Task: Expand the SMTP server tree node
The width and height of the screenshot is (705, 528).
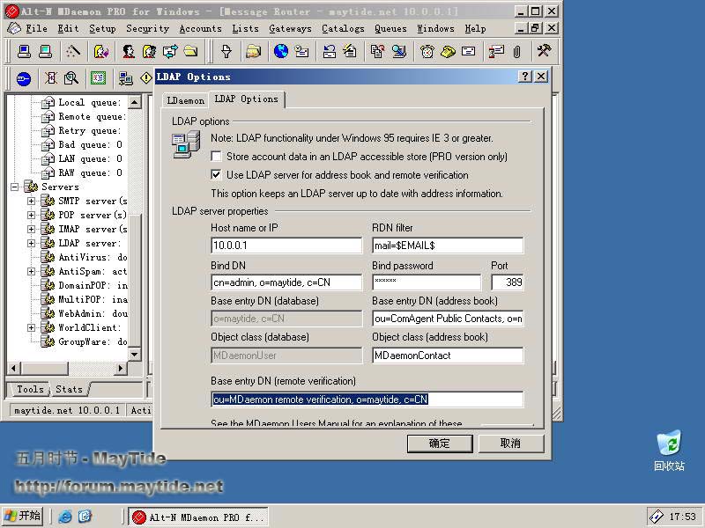Action: (32, 202)
